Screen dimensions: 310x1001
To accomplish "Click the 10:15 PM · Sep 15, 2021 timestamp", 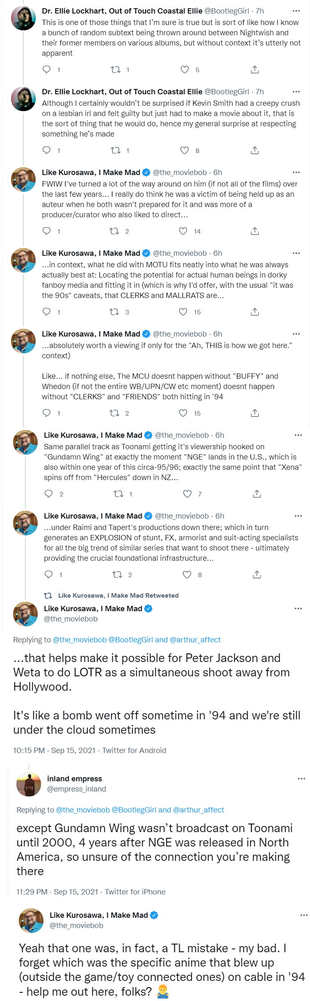I will (54, 750).
